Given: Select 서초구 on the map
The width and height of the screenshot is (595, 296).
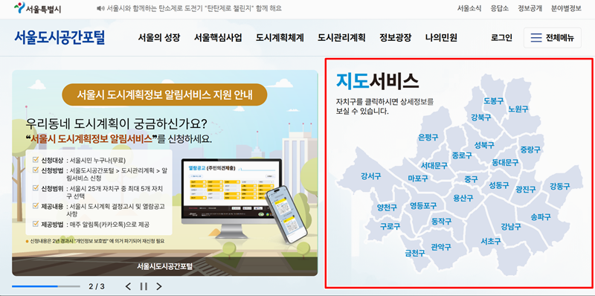Looking at the screenshot, I should (x=491, y=242).
